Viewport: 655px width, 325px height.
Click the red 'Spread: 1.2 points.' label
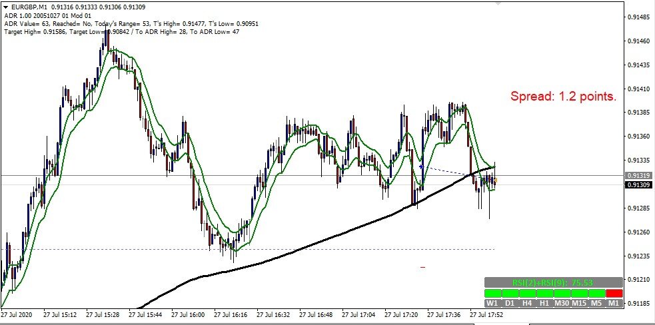564,97
